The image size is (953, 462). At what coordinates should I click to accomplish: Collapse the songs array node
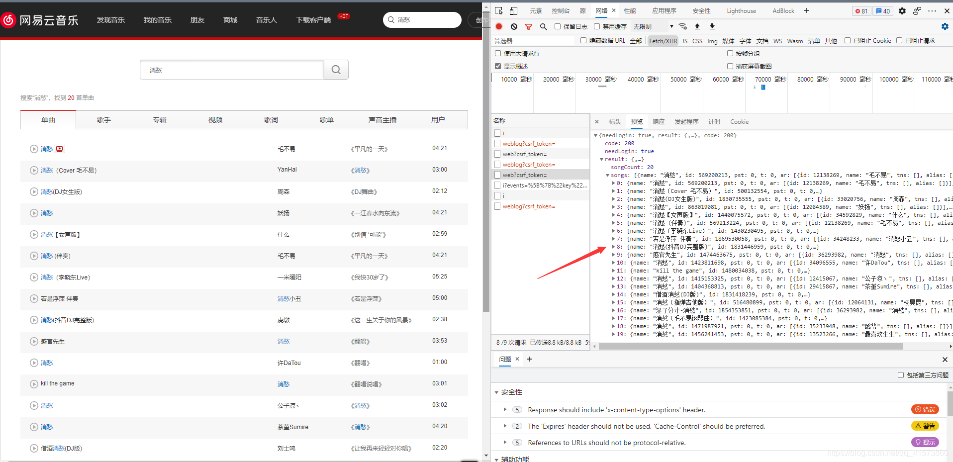607,175
